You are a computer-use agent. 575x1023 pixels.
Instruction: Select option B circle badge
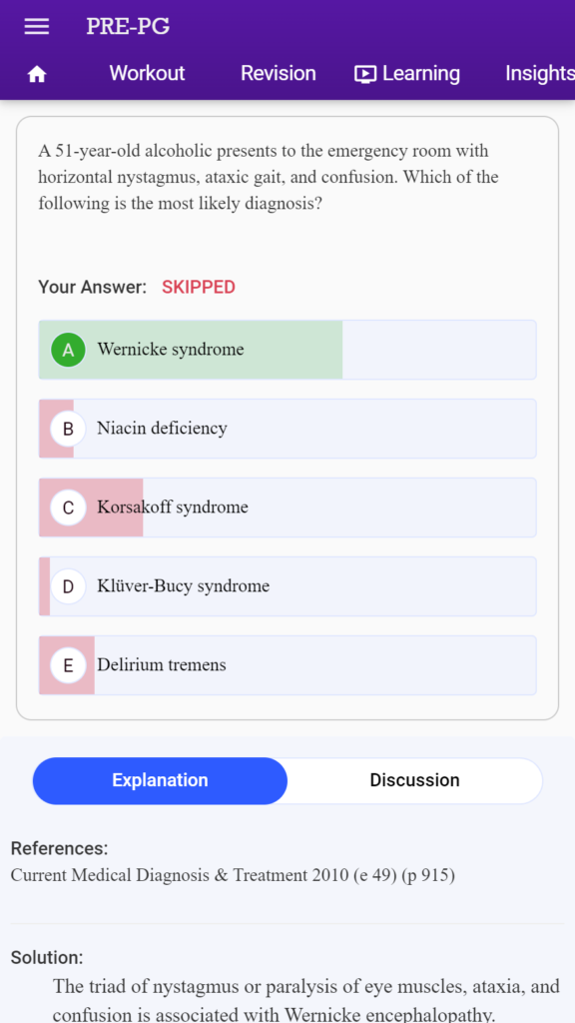[69, 429]
